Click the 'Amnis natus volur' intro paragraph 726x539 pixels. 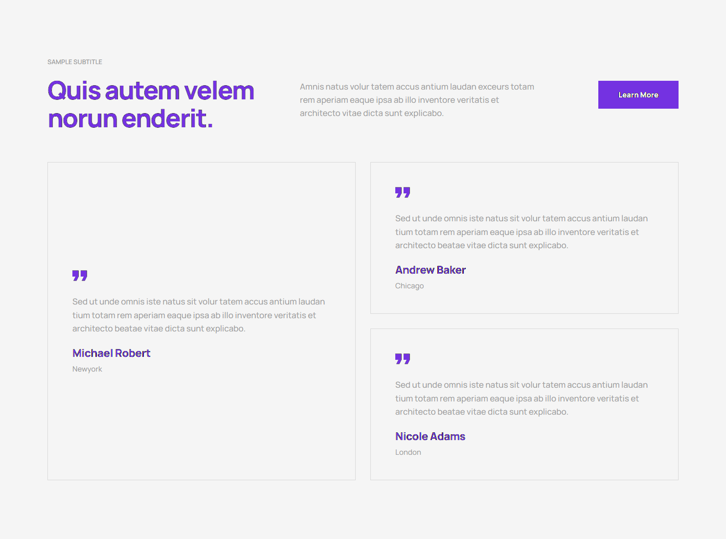click(x=417, y=100)
